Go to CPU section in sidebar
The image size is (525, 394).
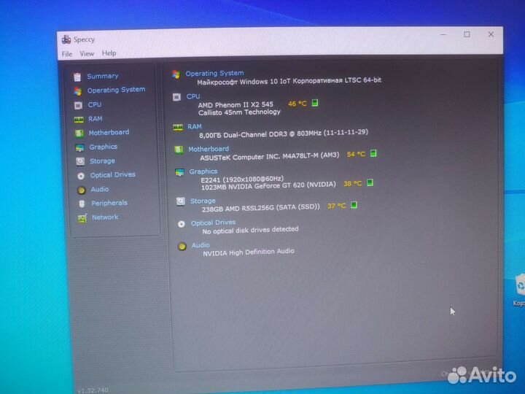(94, 104)
